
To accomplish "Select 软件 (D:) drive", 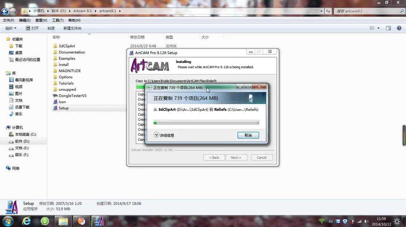I will tap(22, 141).
